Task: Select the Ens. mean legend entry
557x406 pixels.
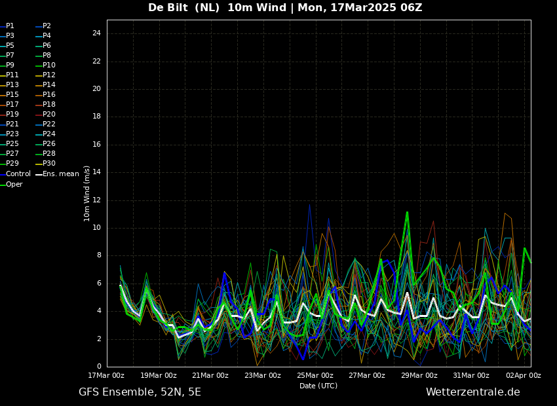Action: pyautogui.click(x=60, y=174)
